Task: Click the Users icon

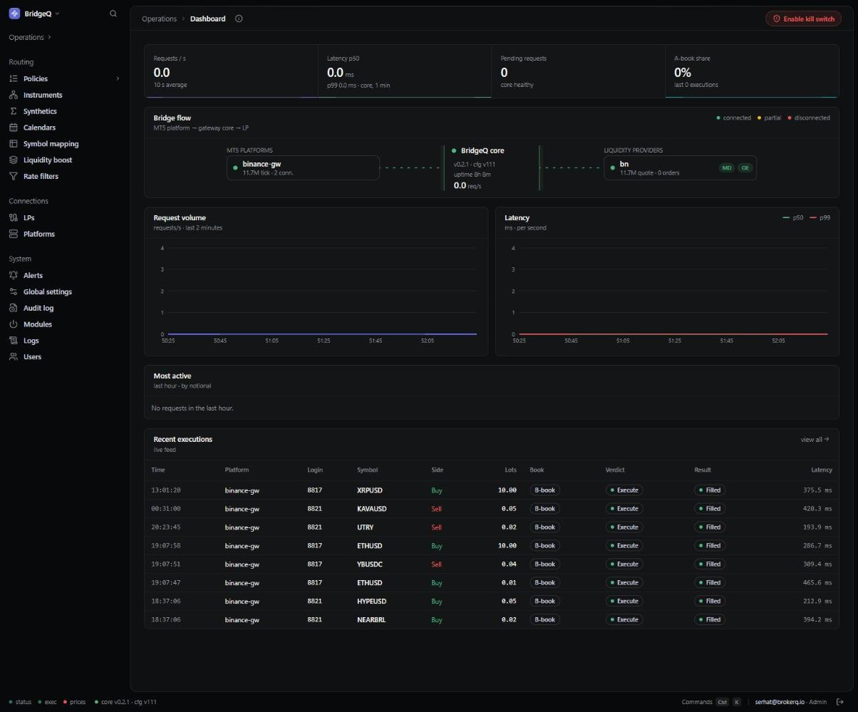Action: pos(14,356)
